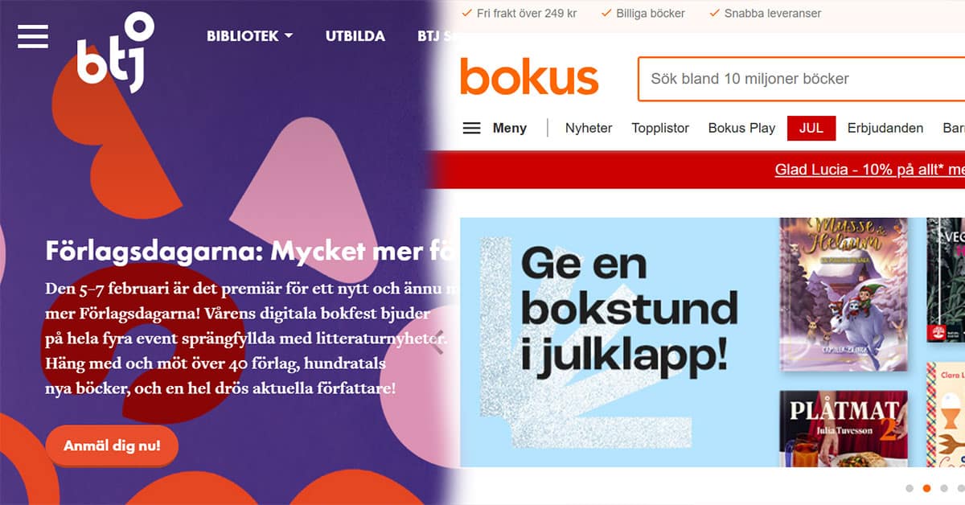The image size is (965, 505).
Task: Open the BTJ hamburger menu icon
Action: click(33, 36)
